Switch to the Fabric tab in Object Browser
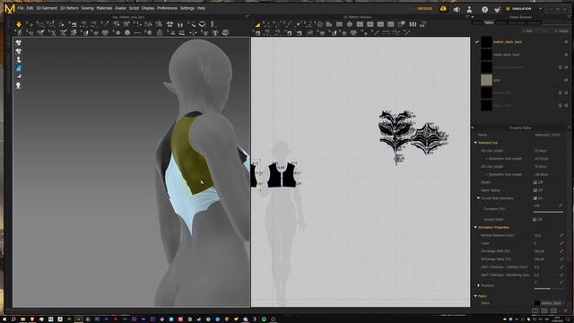Image resolution: width=574 pixels, height=323 pixels. point(489,22)
